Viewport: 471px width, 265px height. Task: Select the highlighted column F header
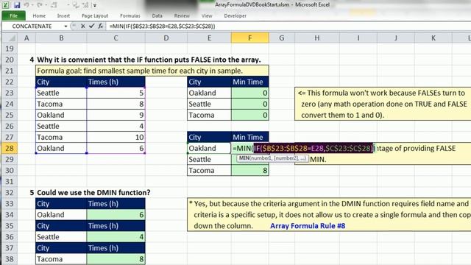250,38
